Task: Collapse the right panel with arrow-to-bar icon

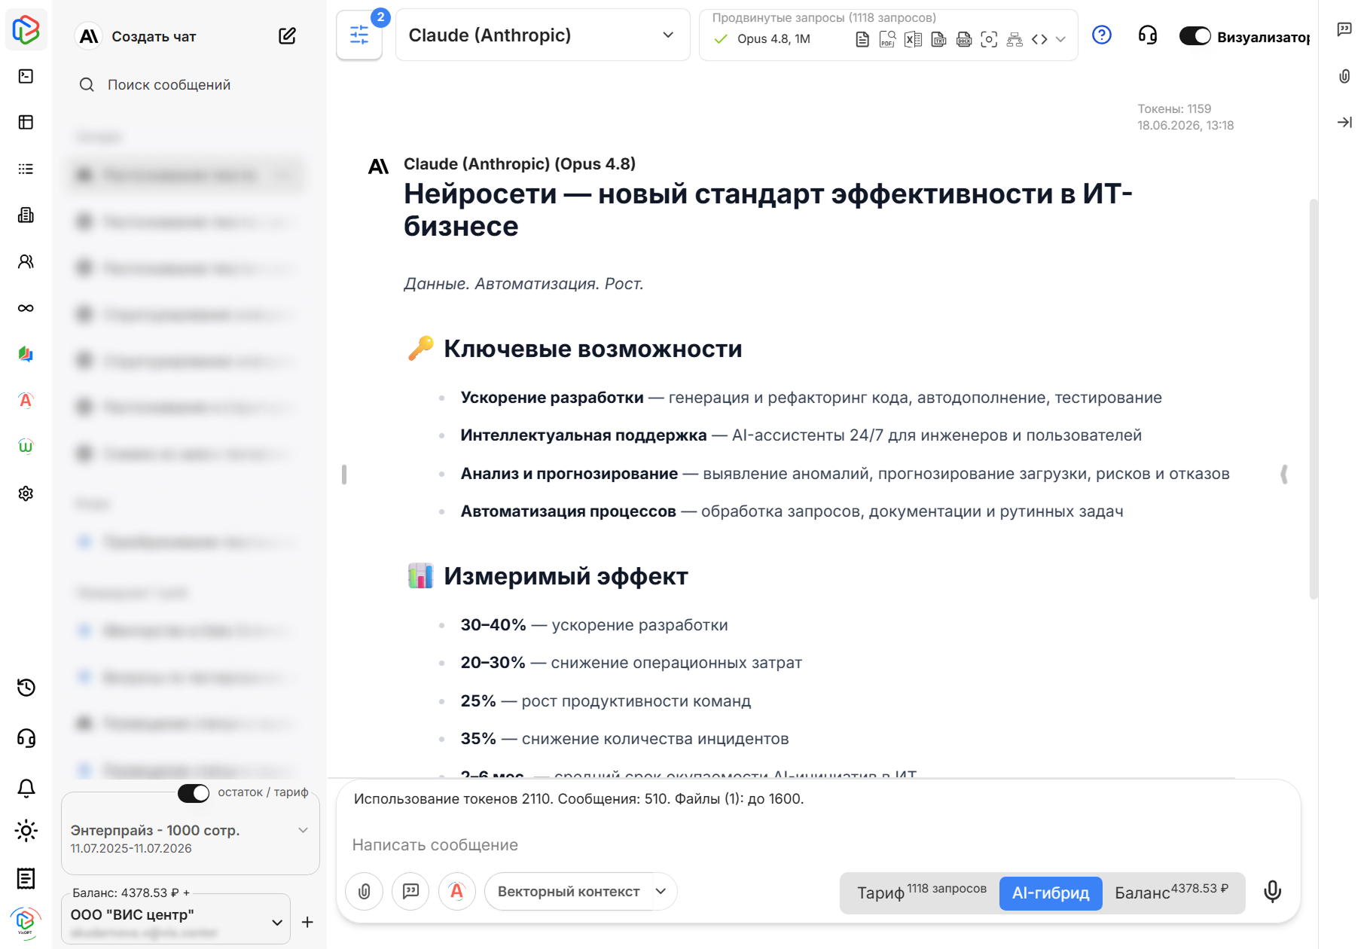Action: tap(1344, 122)
